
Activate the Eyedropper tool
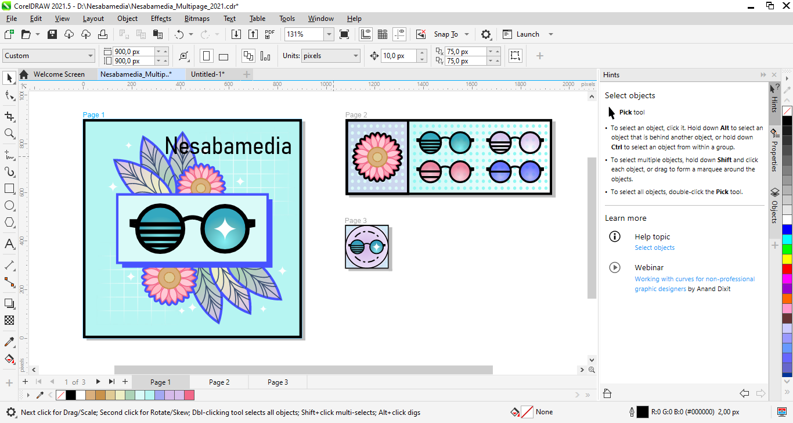pyautogui.click(x=9, y=342)
